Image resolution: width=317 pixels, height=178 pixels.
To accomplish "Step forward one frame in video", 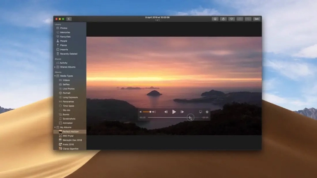I will (x=182, y=112).
